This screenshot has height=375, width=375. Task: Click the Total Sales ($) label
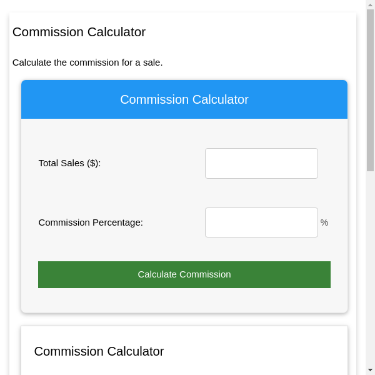pyautogui.click(x=69, y=163)
